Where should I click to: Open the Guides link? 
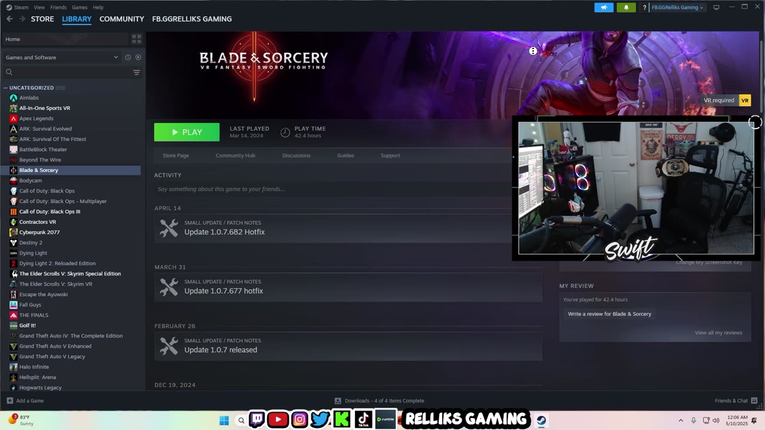(x=345, y=155)
